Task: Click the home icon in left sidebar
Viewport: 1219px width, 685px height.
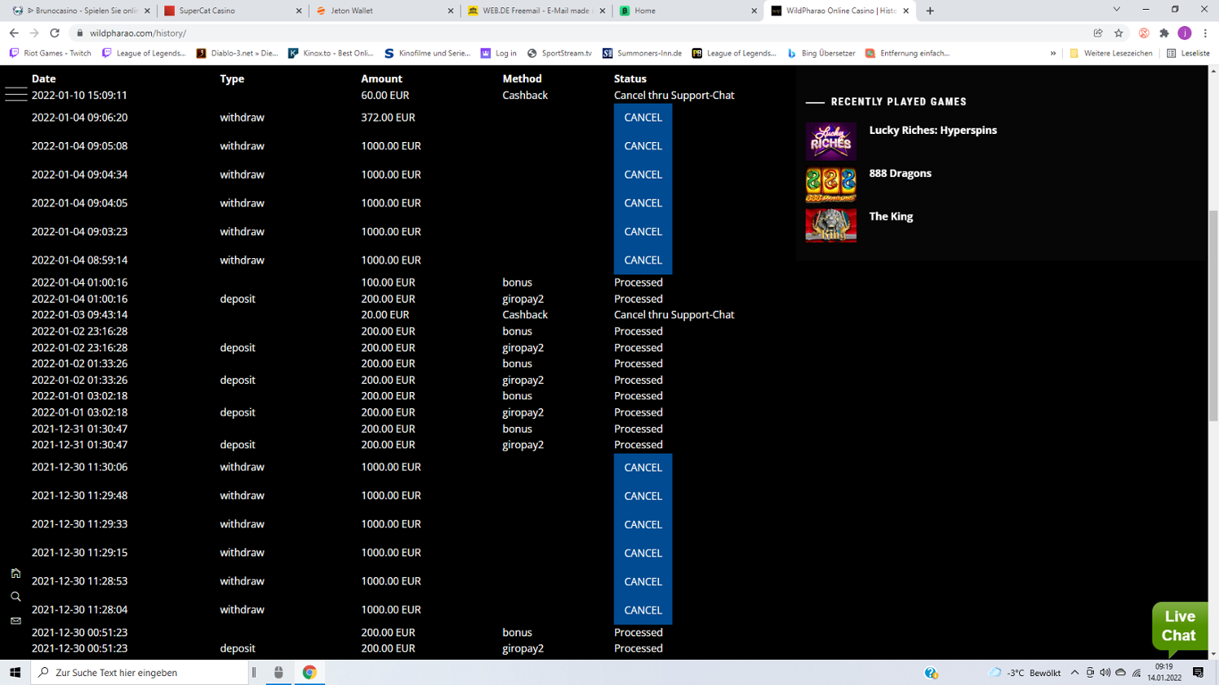Action: [x=15, y=573]
